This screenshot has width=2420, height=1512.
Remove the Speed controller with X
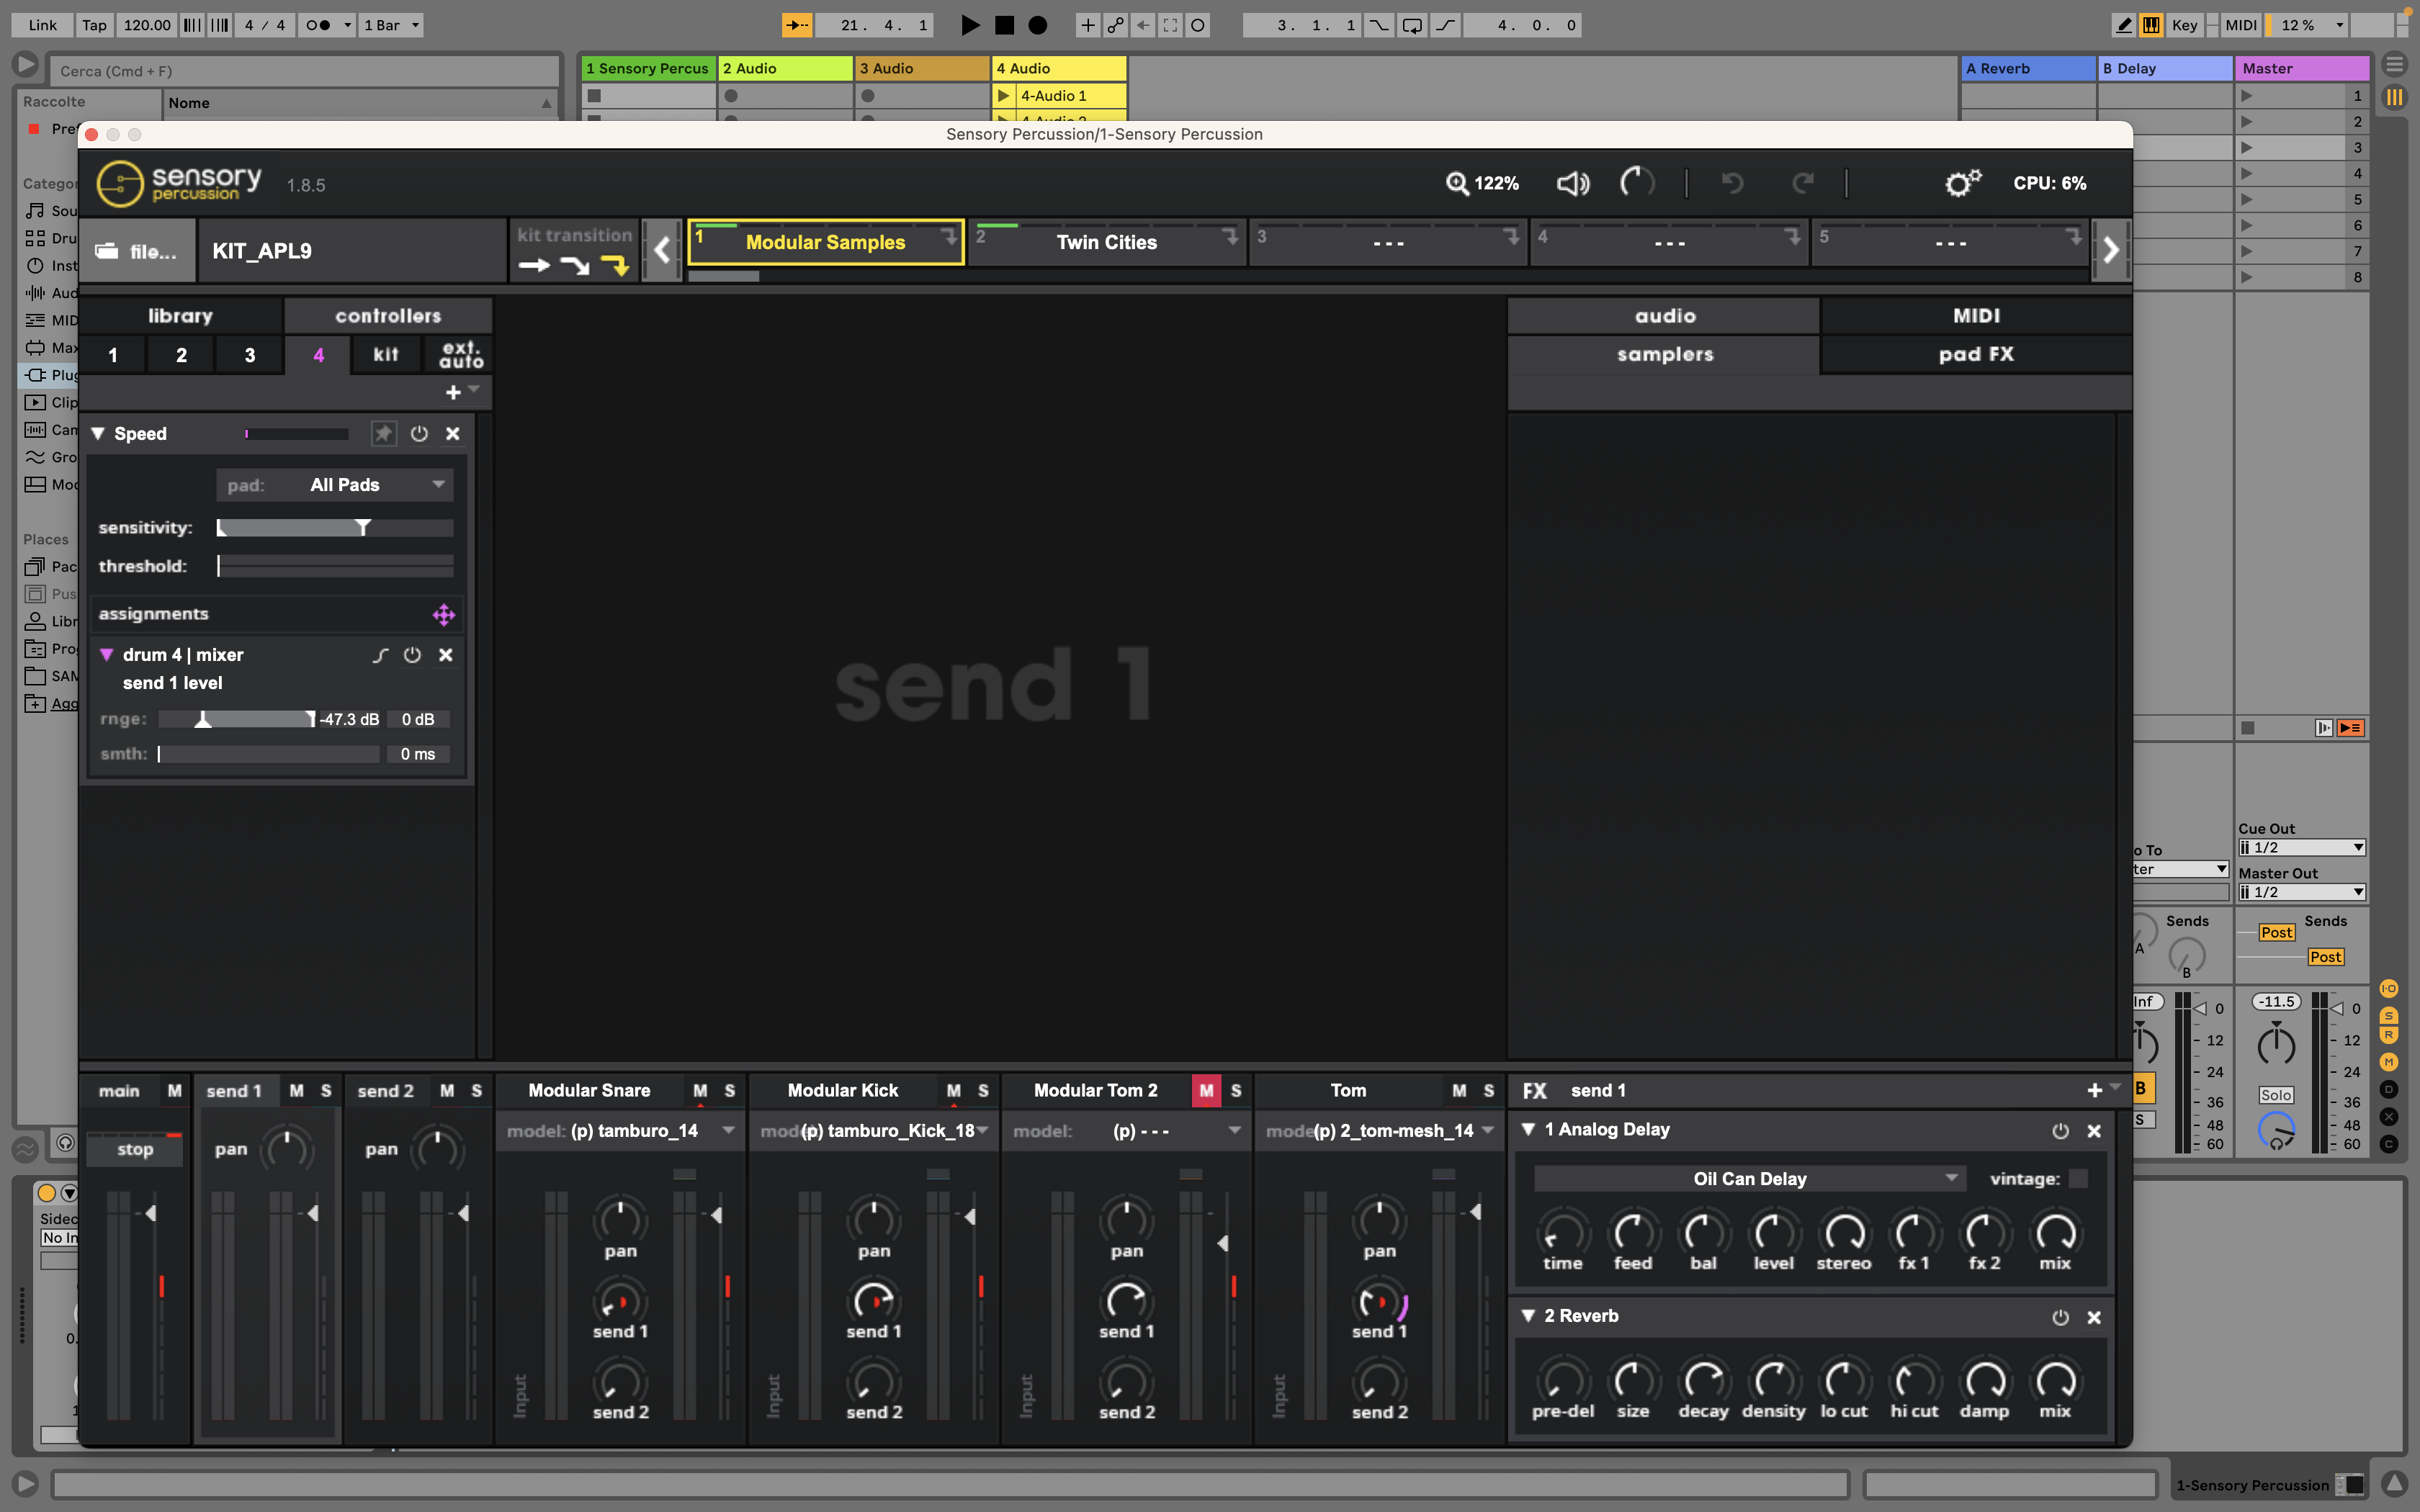tap(453, 433)
